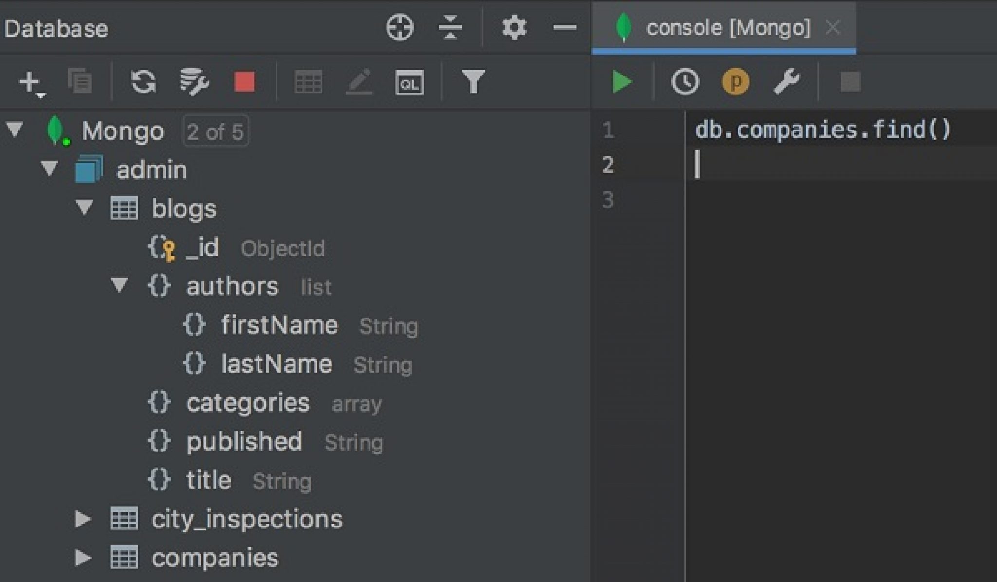Image resolution: width=997 pixels, height=582 pixels.
Task: Open the Database panel gear settings
Action: pos(514,27)
